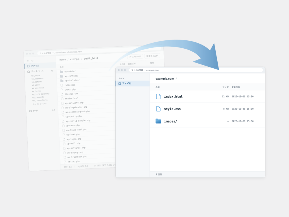This screenshot has height=217, width=289.
Task: Click MySQL 8.0 in back window status bar
Action: 83,166
